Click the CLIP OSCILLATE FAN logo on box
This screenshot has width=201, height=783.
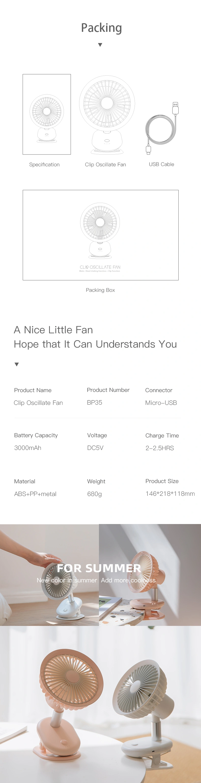(100, 267)
